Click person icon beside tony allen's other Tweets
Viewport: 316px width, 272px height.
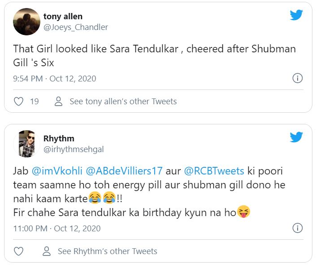[x=58, y=102]
